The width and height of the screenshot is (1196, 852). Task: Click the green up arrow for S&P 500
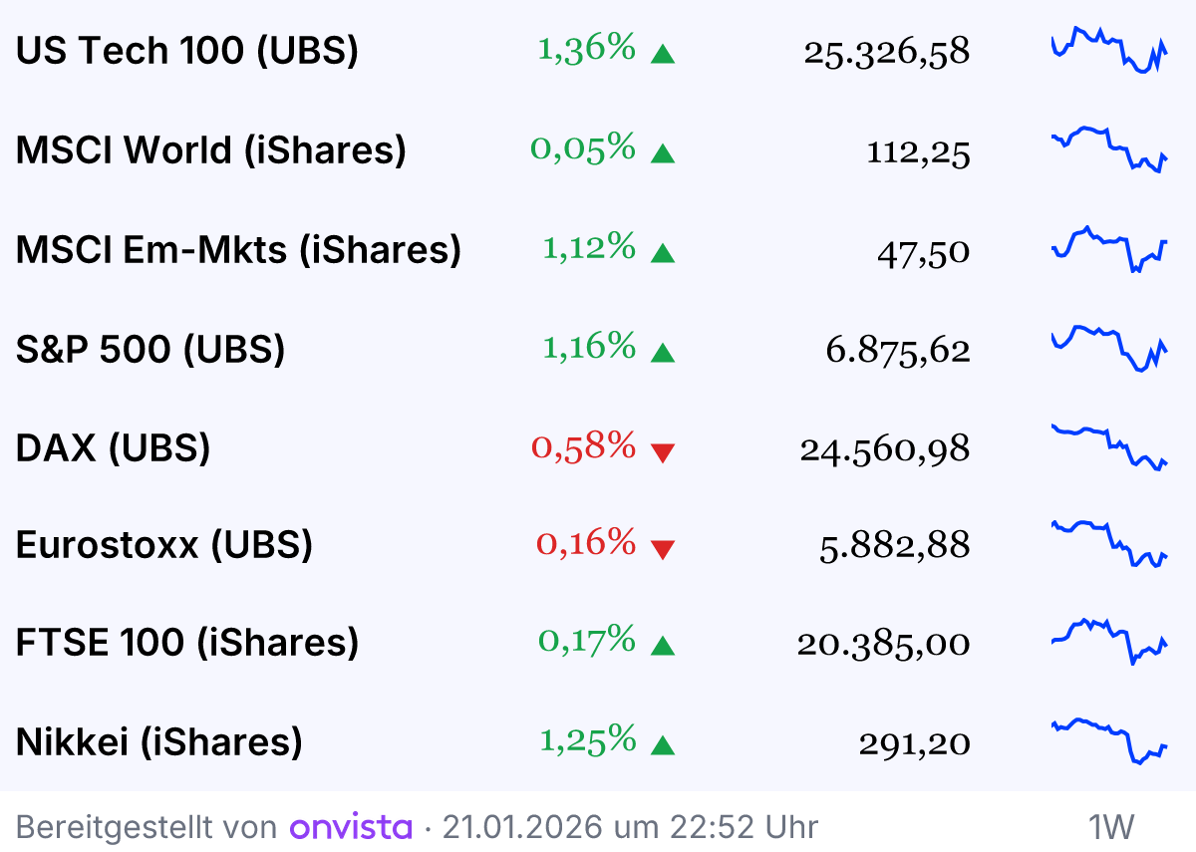tap(663, 353)
